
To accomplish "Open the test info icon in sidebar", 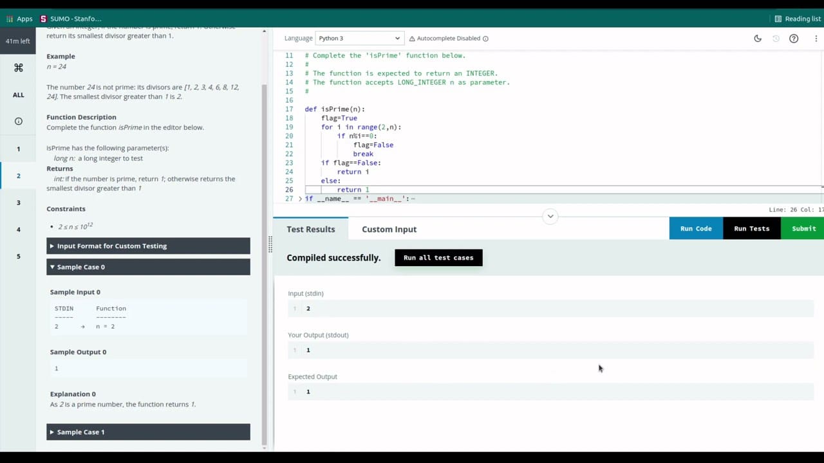I will tap(18, 122).
